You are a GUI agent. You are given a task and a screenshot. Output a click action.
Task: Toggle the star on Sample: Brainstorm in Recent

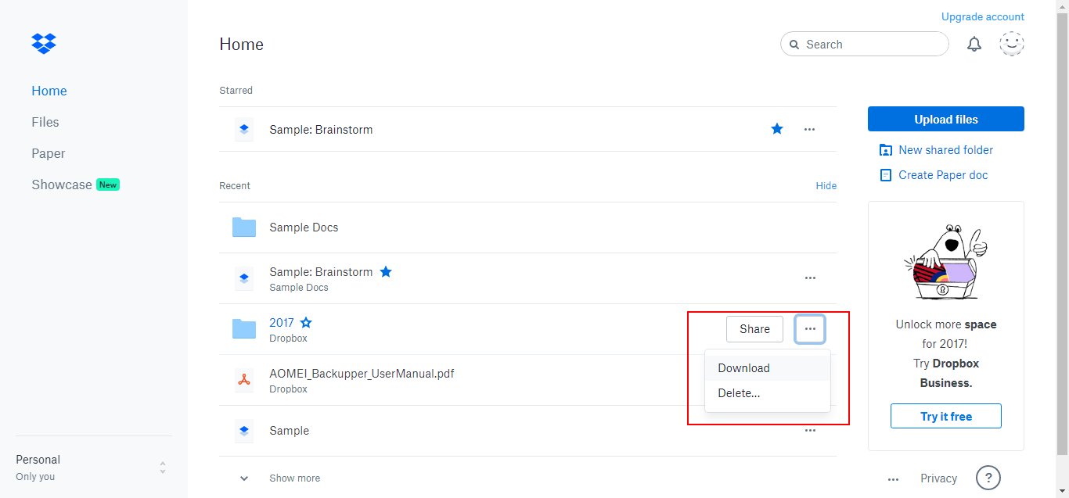coord(386,271)
